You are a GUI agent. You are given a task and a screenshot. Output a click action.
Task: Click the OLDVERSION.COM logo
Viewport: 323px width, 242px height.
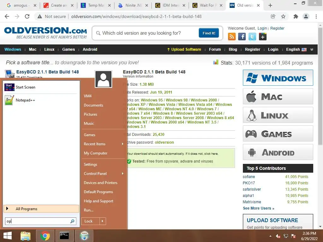click(45, 33)
